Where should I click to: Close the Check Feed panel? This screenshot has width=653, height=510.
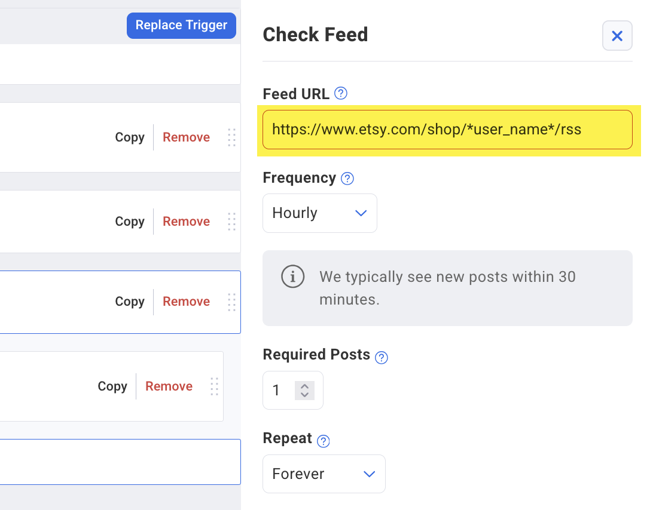point(617,36)
